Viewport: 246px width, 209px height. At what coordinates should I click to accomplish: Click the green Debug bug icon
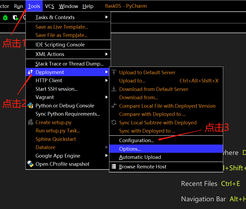point(5,18)
